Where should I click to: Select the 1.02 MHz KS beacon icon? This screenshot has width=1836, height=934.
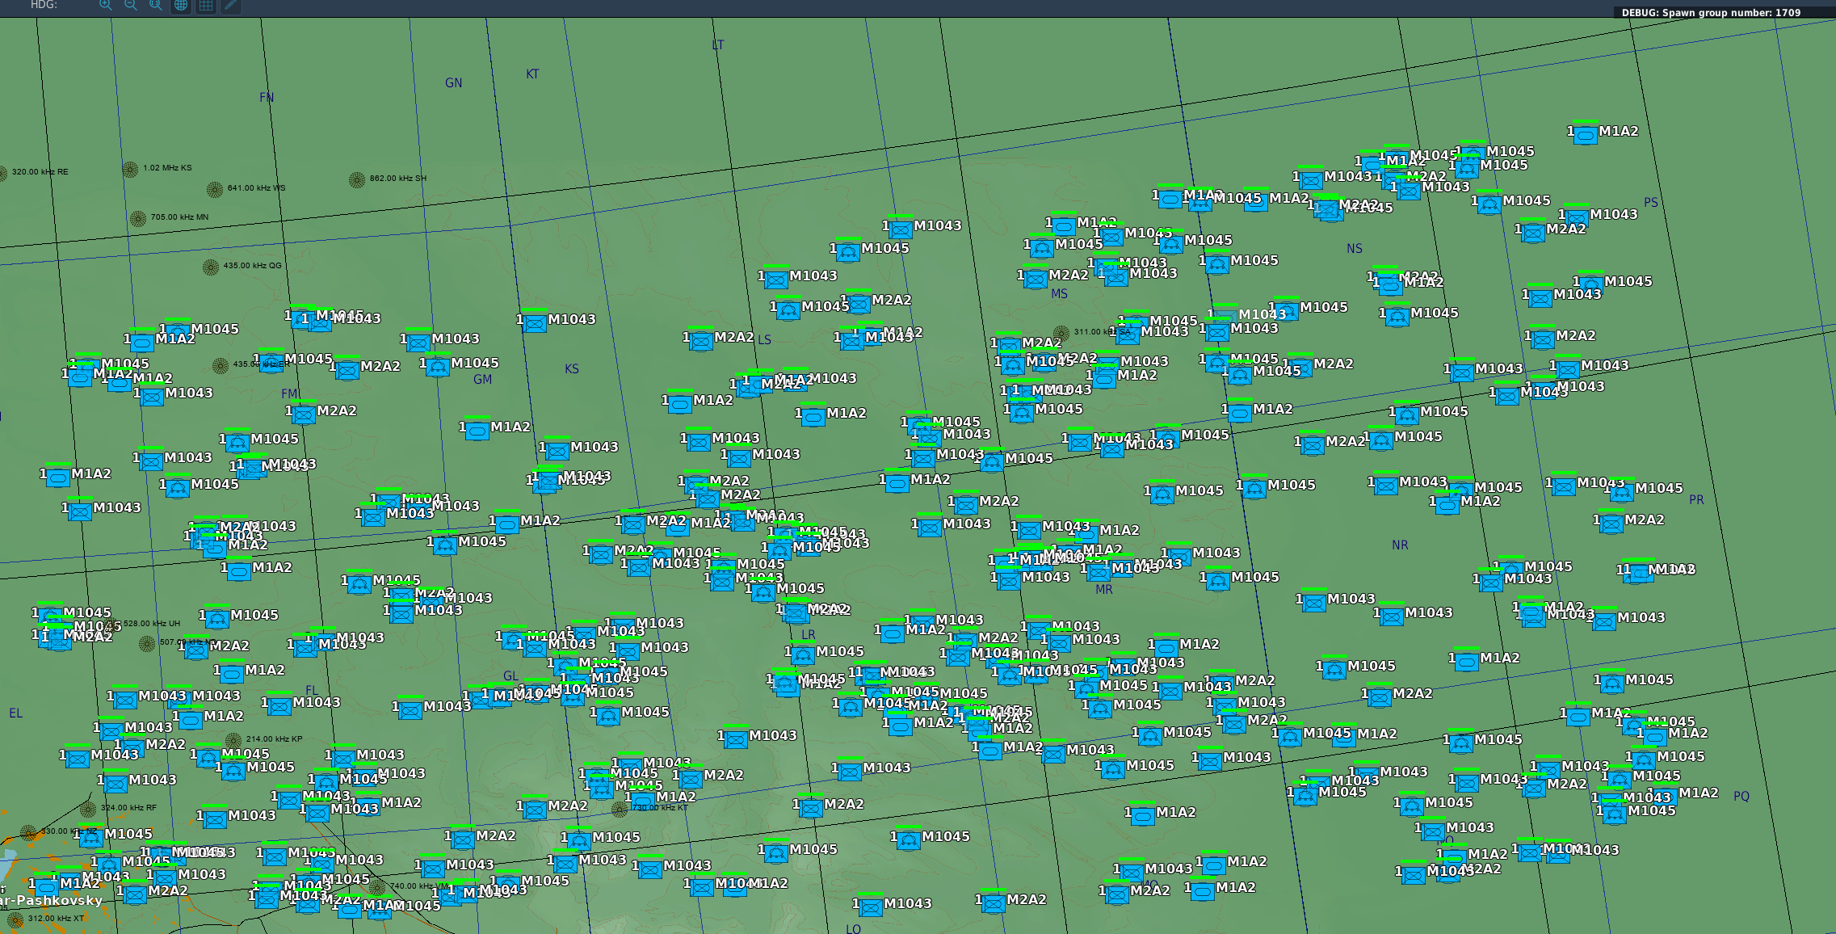coord(130,169)
